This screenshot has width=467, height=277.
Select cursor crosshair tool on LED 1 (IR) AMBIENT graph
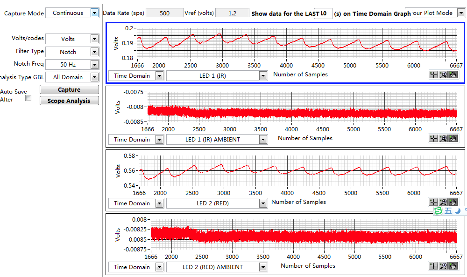pos(434,138)
